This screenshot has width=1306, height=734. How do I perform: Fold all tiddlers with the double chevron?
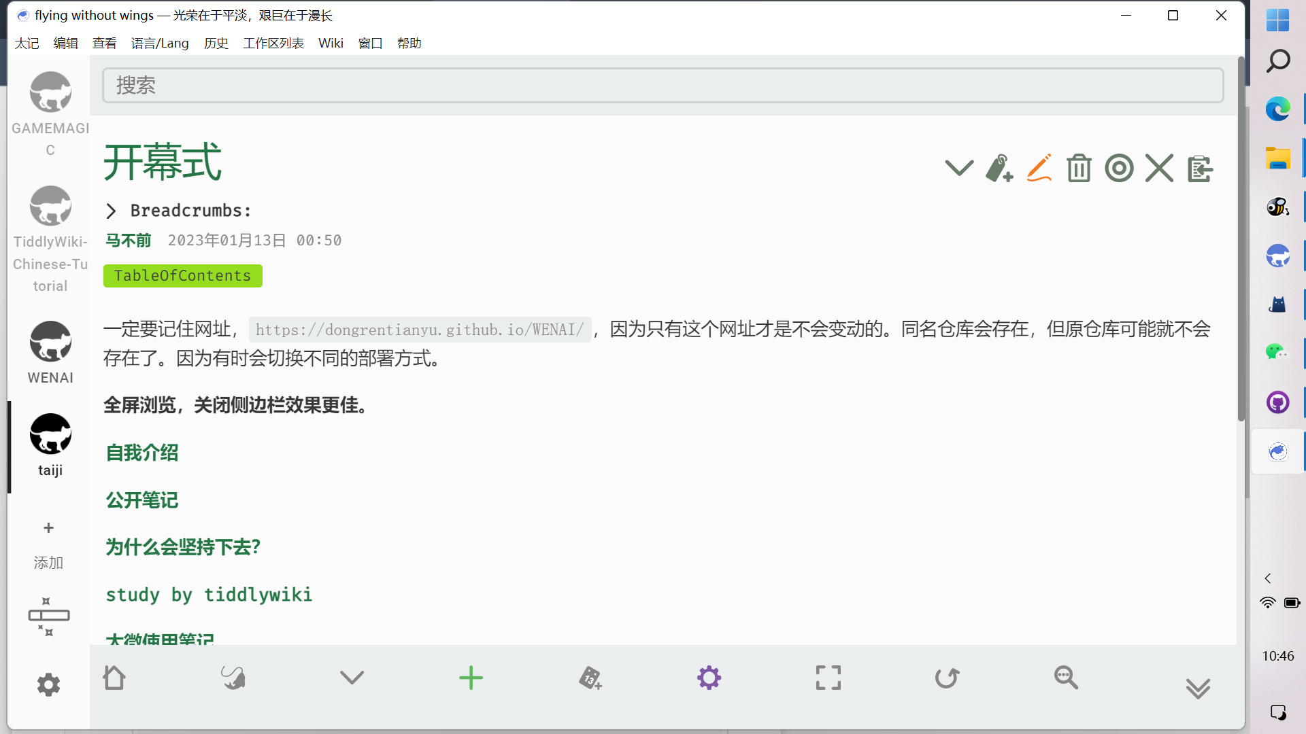[x=1198, y=688]
